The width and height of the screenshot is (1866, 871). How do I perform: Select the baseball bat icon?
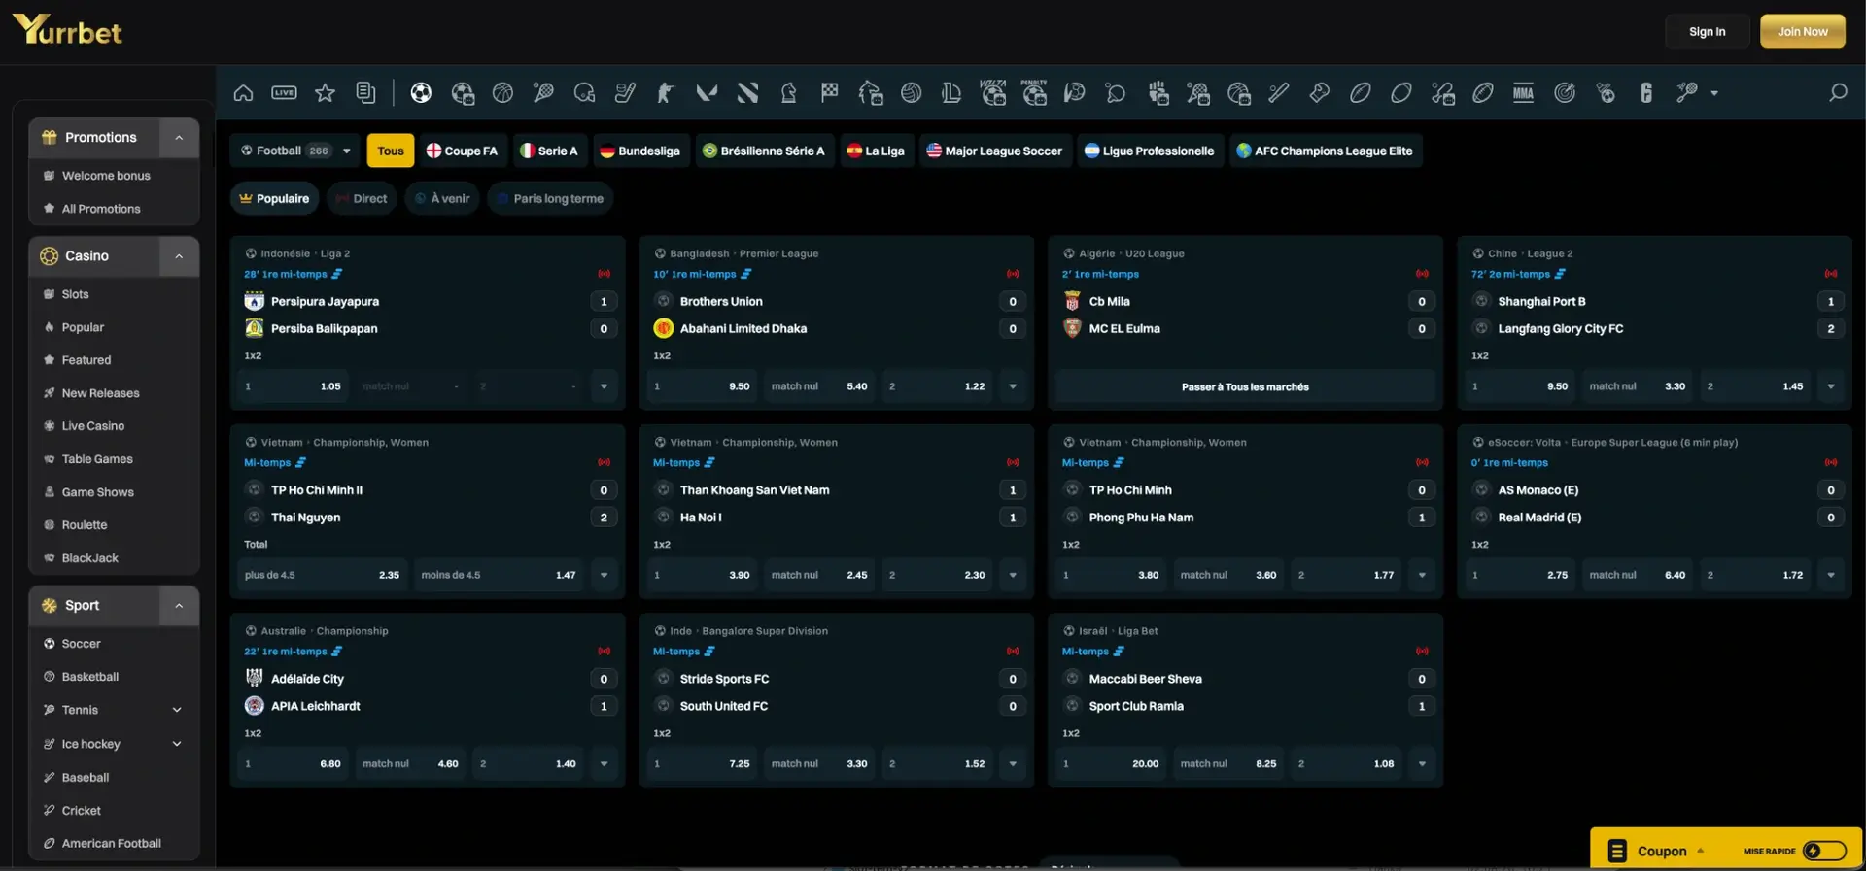click(x=1279, y=93)
